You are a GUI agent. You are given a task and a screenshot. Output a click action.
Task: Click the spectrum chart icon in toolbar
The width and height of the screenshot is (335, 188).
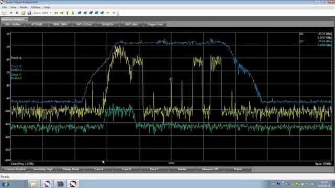(x=5, y=13)
